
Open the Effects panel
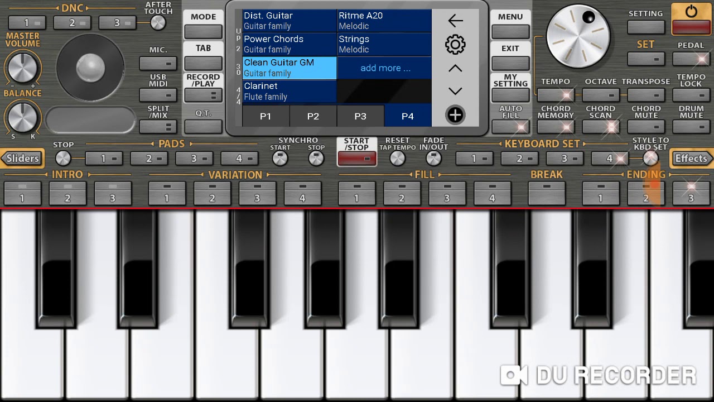click(x=691, y=158)
